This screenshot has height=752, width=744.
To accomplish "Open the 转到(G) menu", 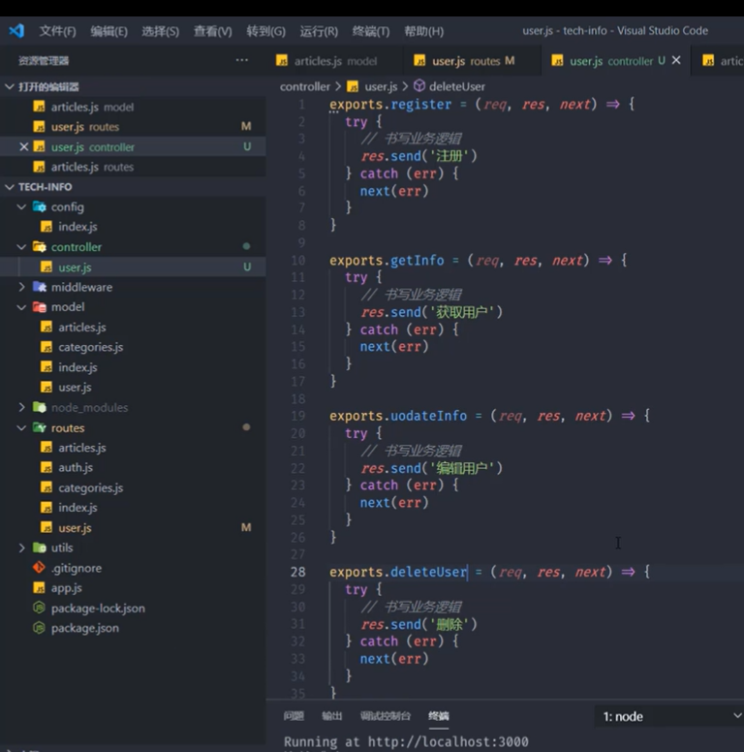I will tap(265, 31).
